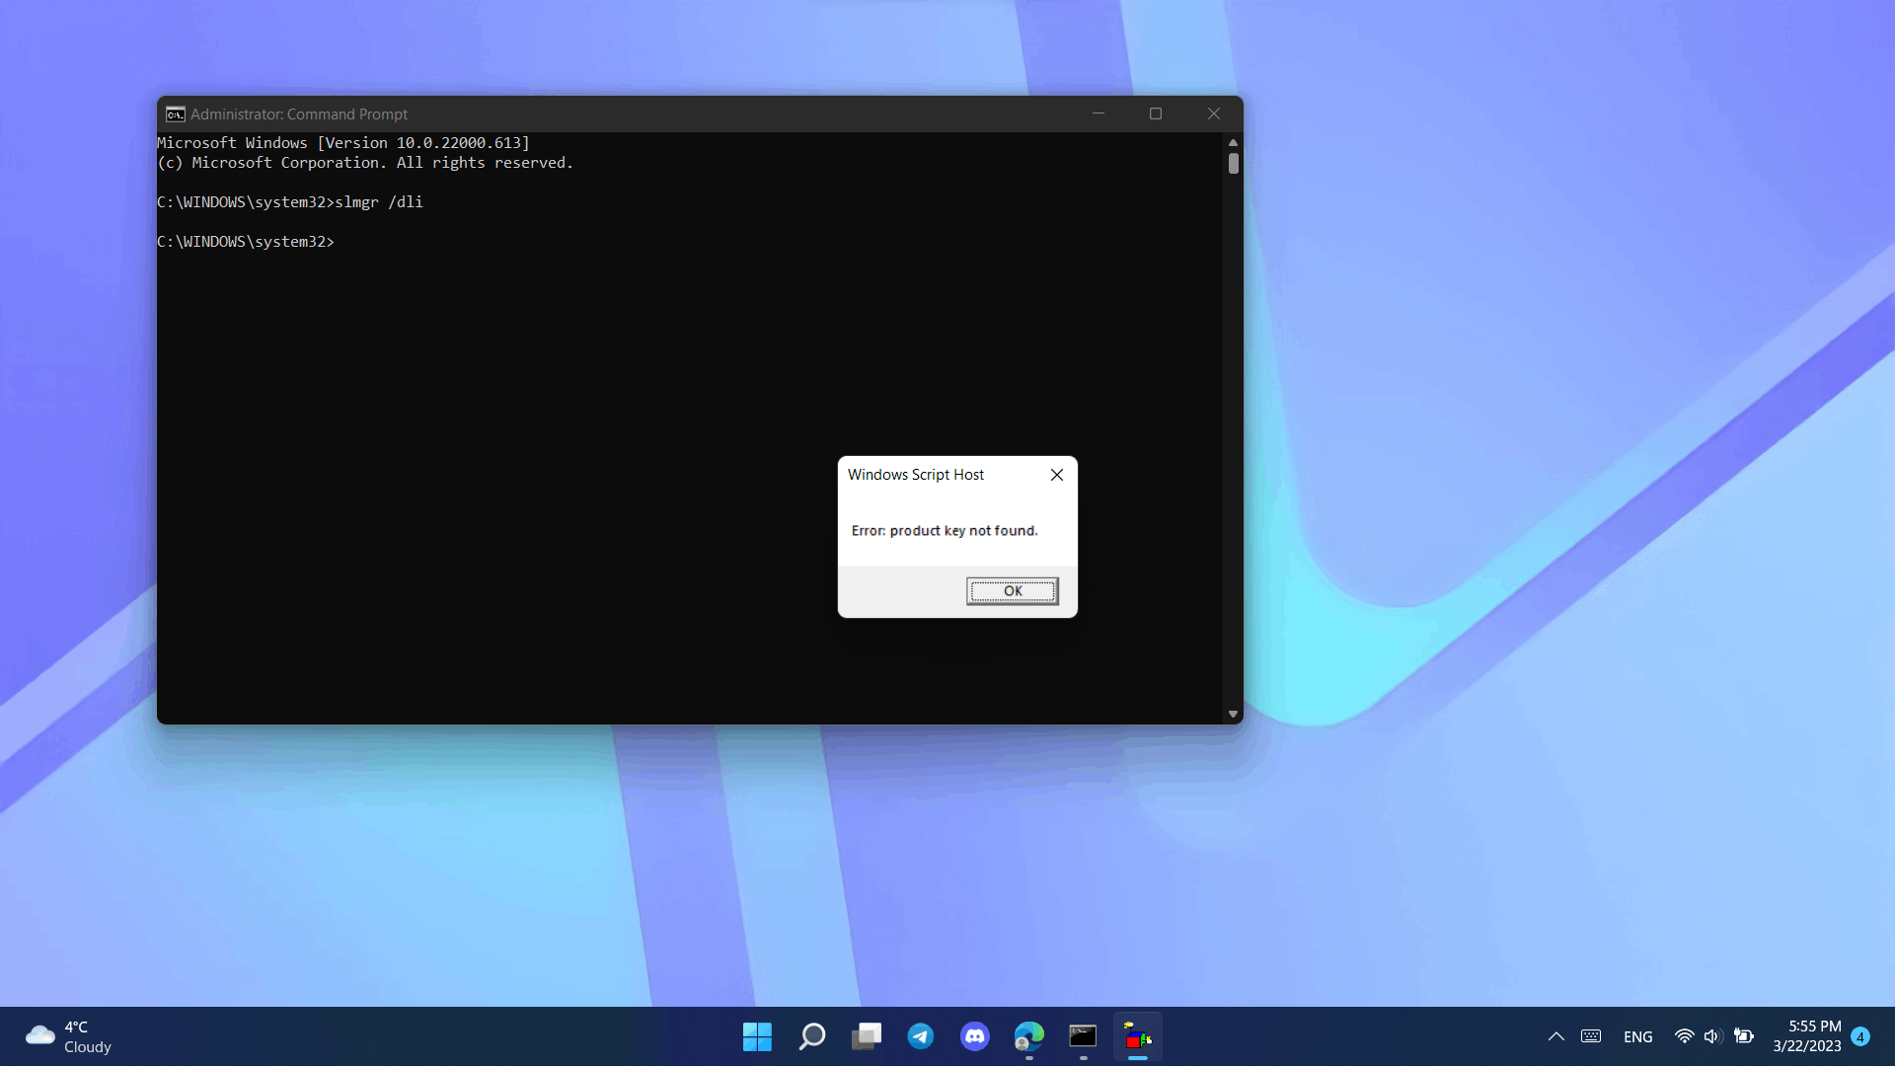Open the battery status tray icon
The width and height of the screenshot is (1895, 1066).
click(1744, 1036)
